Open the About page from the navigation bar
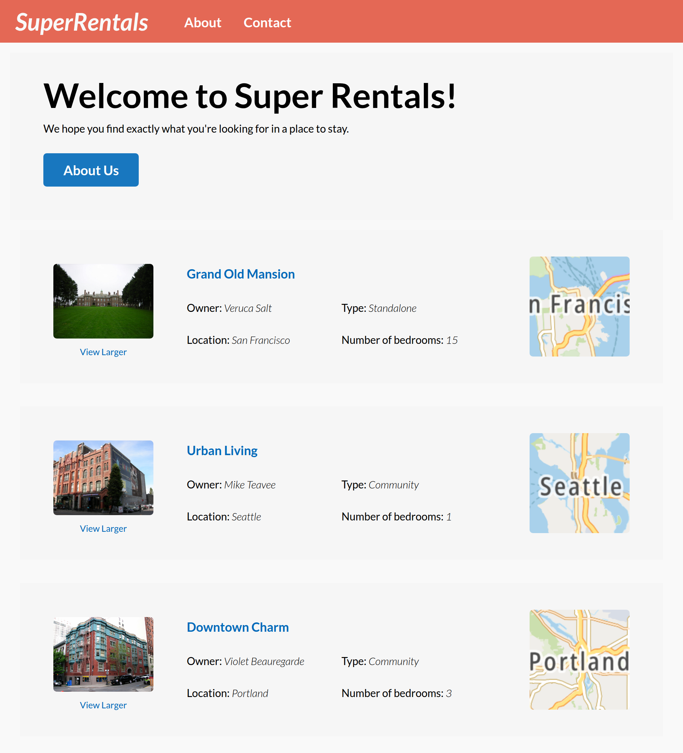This screenshot has width=683, height=753. pyautogui.click(x=203, y=22)
